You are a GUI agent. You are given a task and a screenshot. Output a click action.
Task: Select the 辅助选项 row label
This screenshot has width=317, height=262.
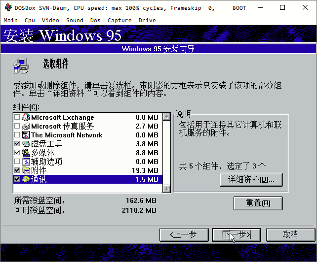point(47,162)
